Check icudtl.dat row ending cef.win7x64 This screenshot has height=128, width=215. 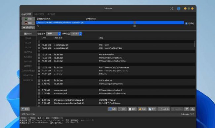coord(39,61)
